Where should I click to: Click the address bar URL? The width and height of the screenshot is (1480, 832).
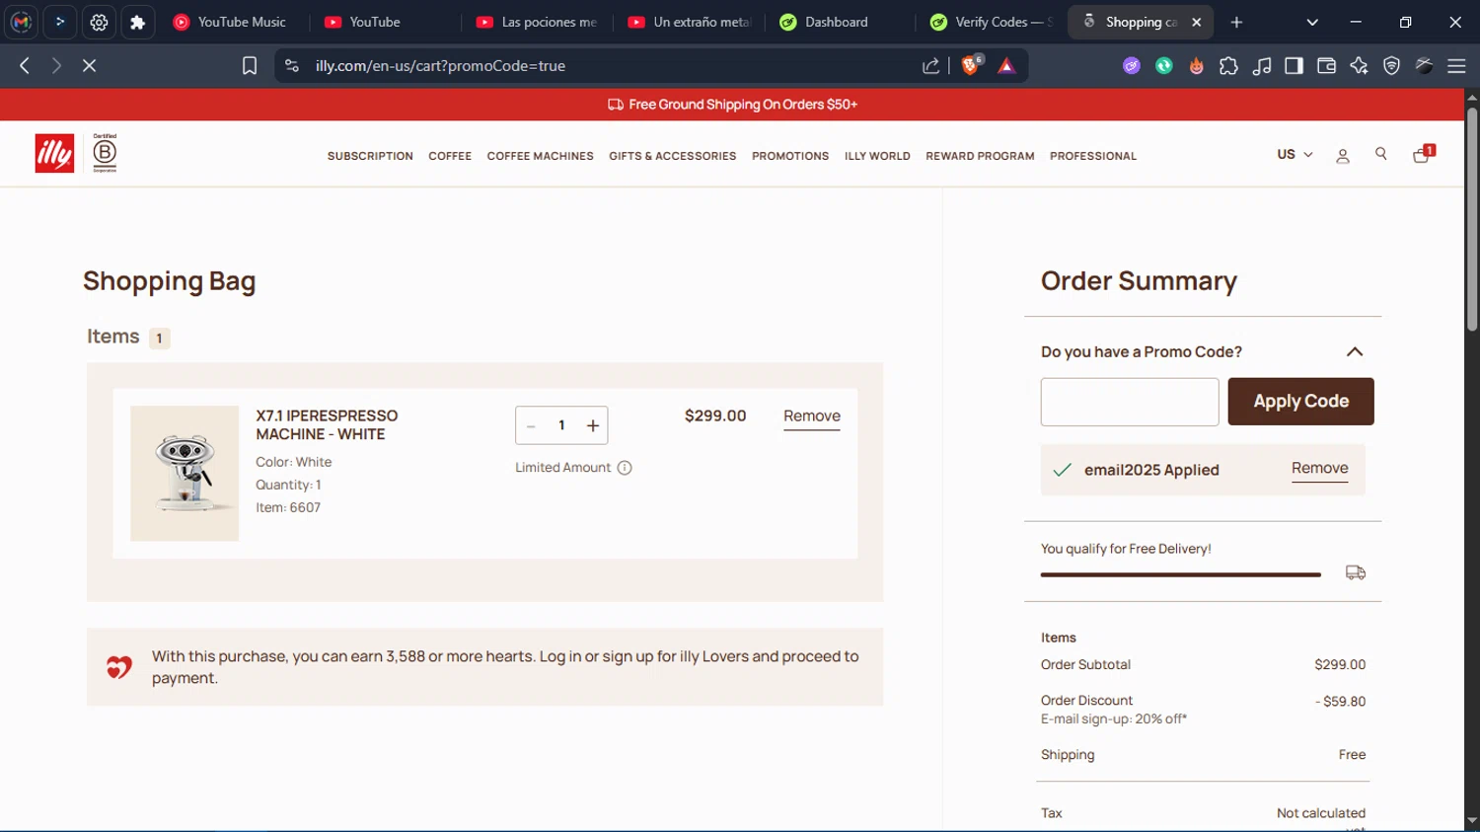pos(440,66)
